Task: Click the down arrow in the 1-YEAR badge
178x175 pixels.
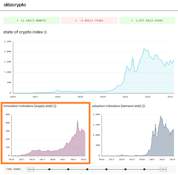Action: click(76, 21)
